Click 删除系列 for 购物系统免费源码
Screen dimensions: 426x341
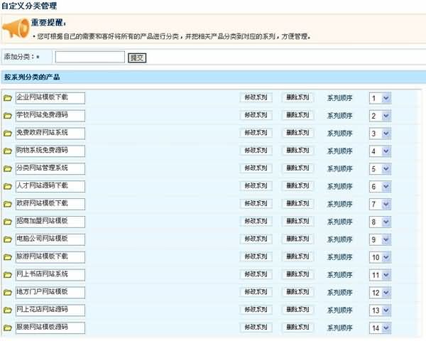point(297,151)
